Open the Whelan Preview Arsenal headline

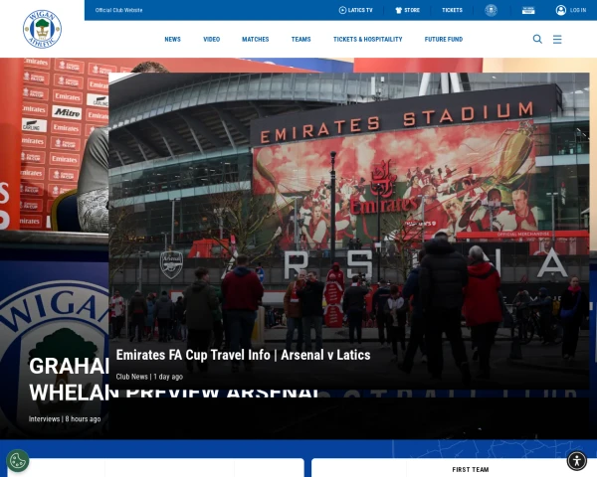coord(173,380)
